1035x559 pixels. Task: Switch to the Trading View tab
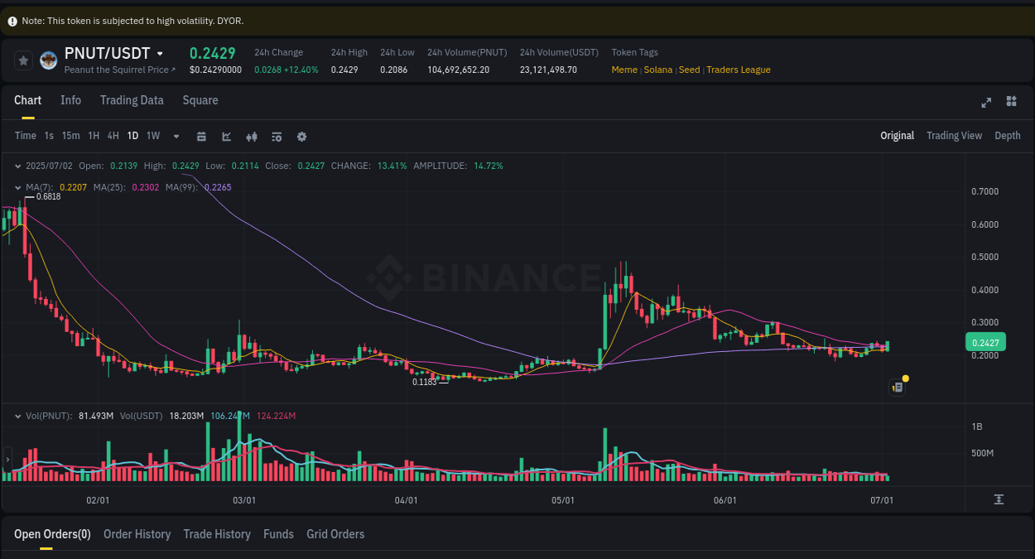coord(954,135)
